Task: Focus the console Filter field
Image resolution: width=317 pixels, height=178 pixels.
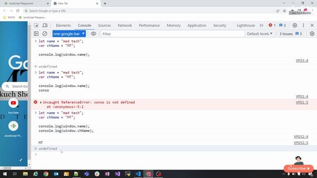Action: click(173, 34)
